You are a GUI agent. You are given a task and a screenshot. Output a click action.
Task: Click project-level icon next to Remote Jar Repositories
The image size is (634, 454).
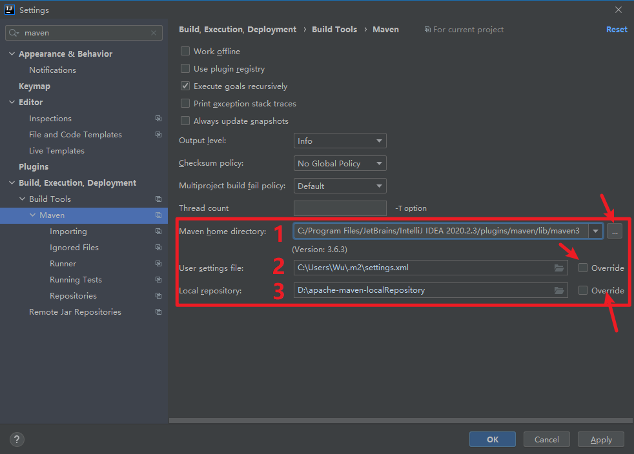tap(159, 312)
